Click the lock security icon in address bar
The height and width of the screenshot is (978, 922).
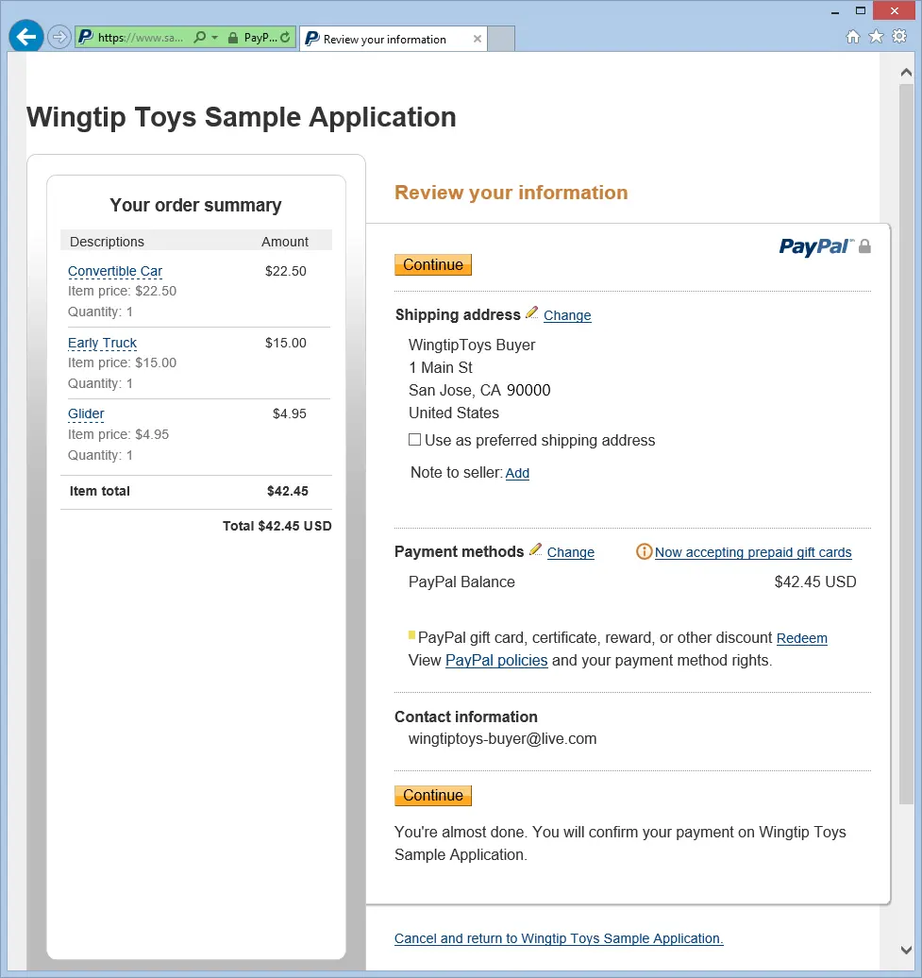pos(233,38)
